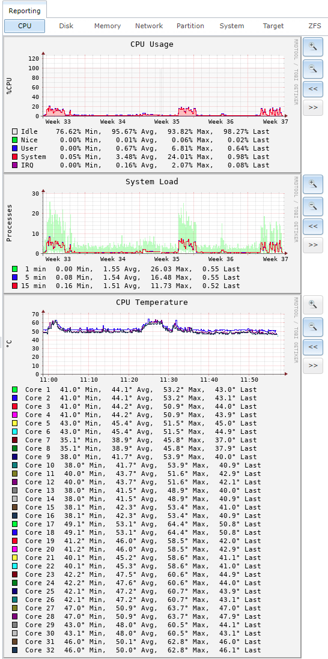Click the CPU Temperature graph title
The height and width of the screenshot is (659, 328).
click(152, 302)
